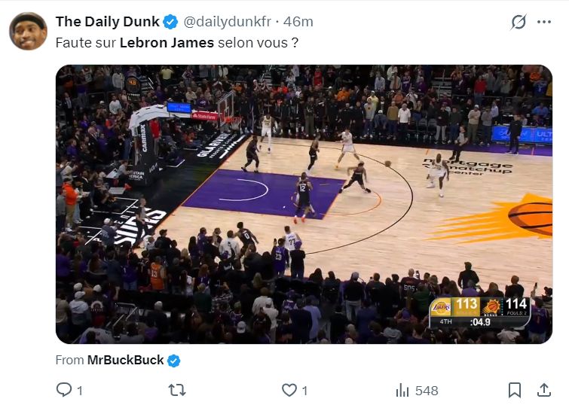Open the three-dot more options menu

pyautogui.click(x=543, y=22)
